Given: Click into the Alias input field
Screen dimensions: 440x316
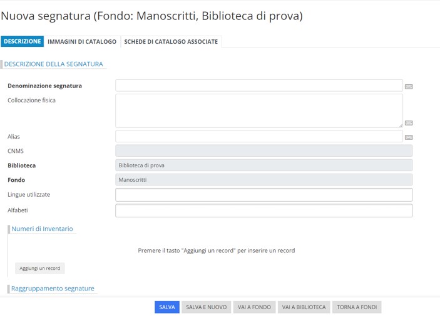Looking at the screenshot, I should tap(258, 136).
